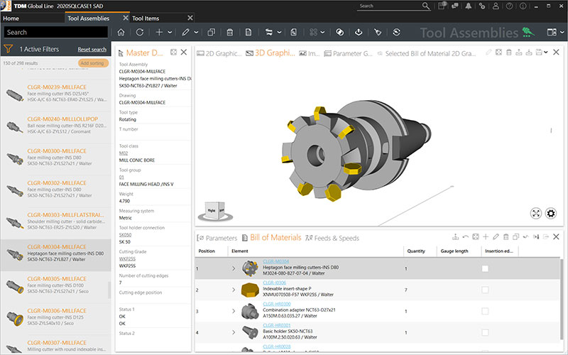
Task: Expand the Indexable insert-shape P row
Action: (232, 290)
